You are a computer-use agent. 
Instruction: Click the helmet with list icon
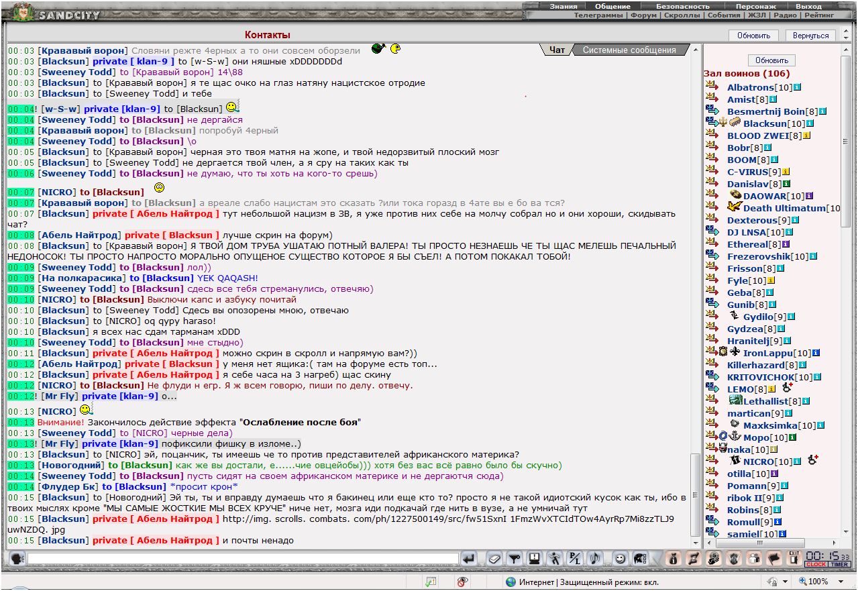pyautogui.click(x=641, y=558)
